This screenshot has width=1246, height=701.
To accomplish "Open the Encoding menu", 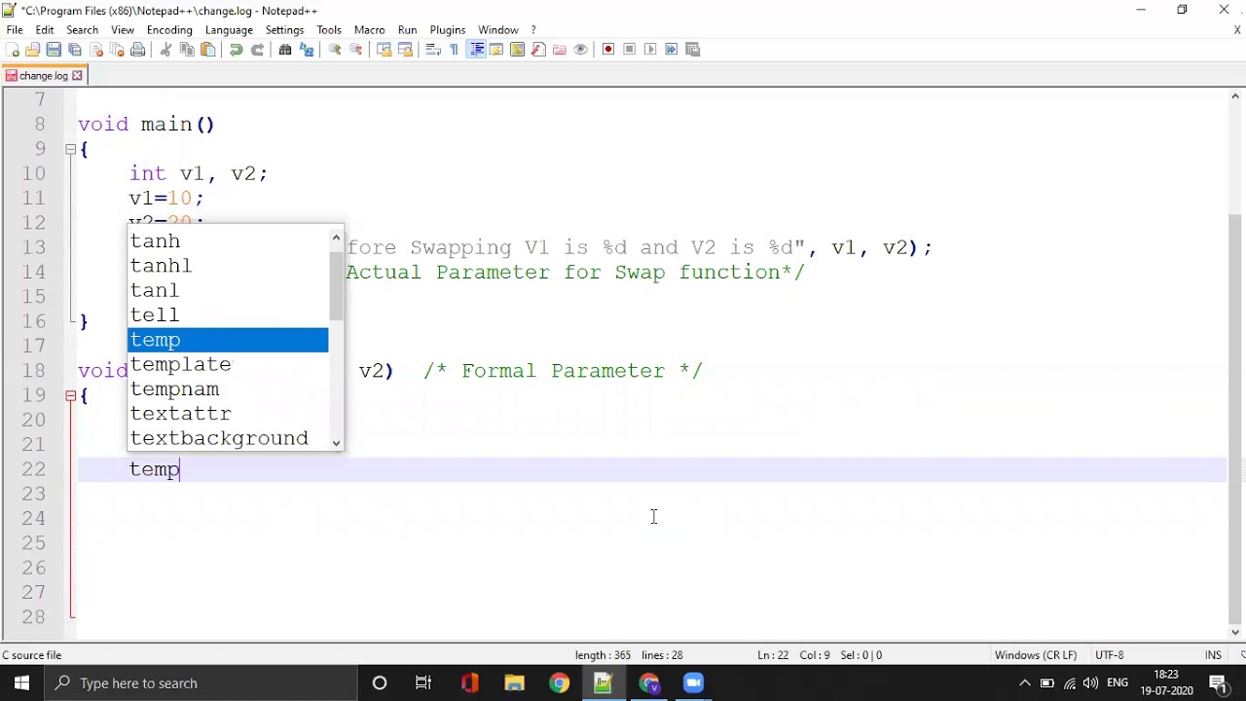I will (x=169, y=30).
